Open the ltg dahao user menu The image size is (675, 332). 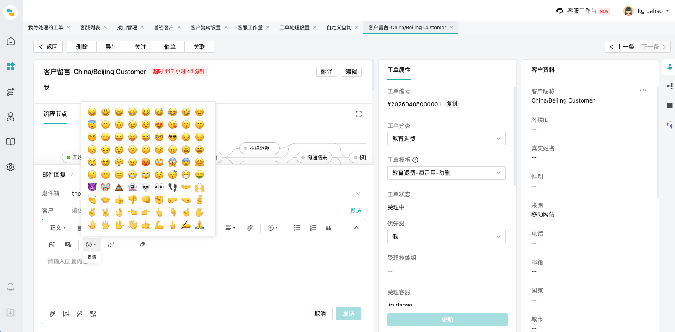[x=647, y=11]
